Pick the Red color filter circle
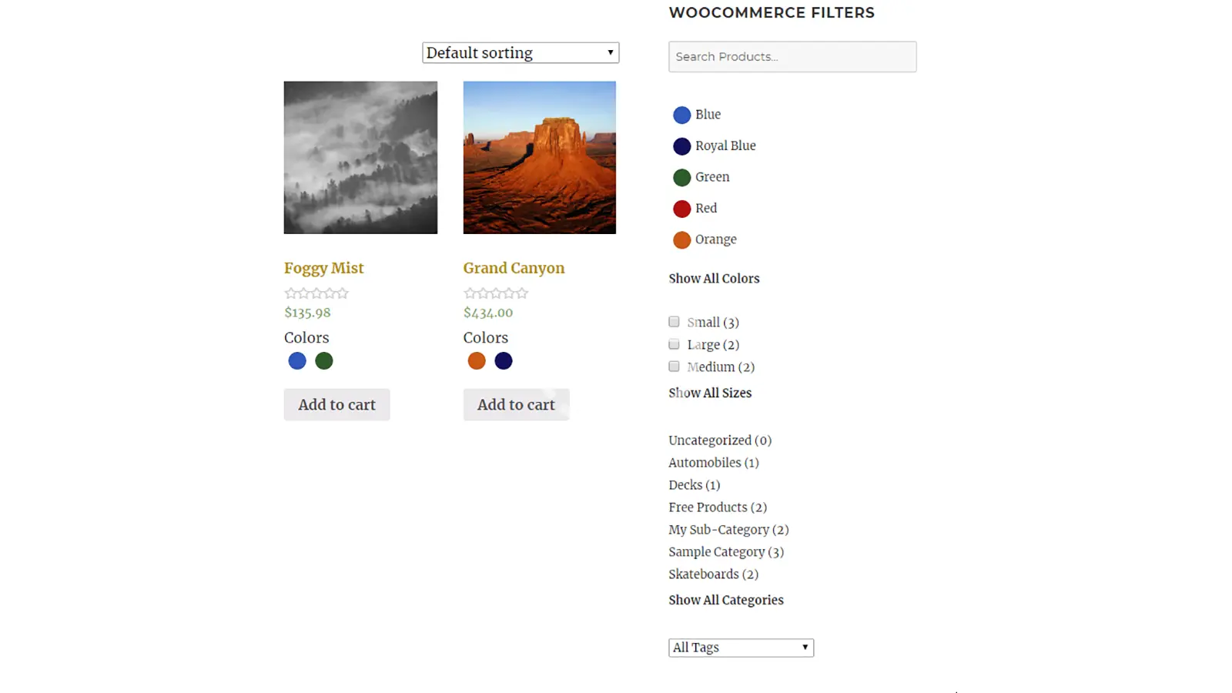 coord(681,209)
